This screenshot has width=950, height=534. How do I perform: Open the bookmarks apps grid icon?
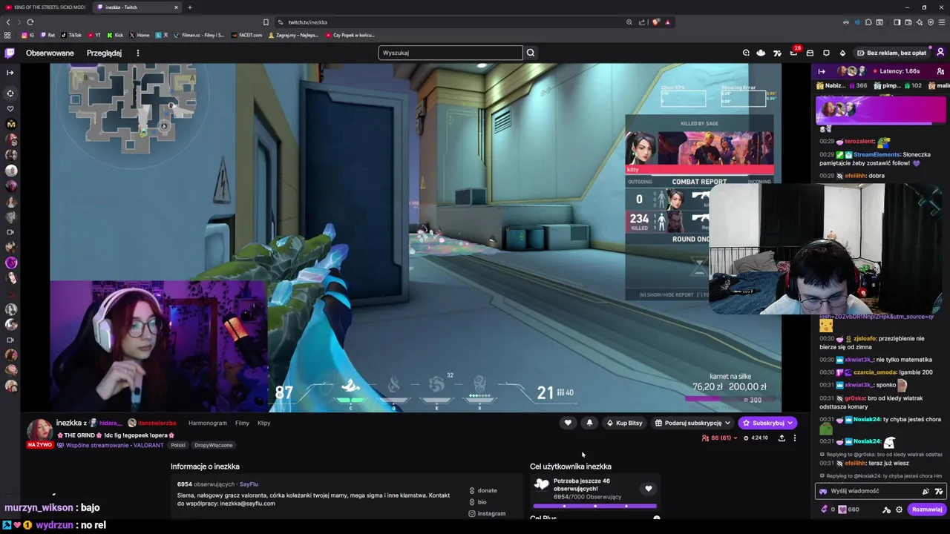(8, 35)
